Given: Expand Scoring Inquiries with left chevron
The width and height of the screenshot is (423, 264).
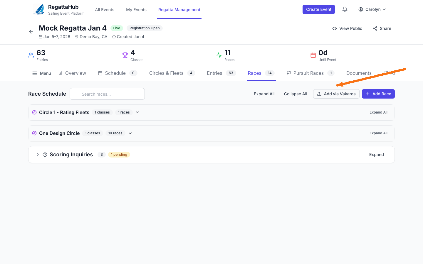Looking at the screenshot, I should pos(38,155).
